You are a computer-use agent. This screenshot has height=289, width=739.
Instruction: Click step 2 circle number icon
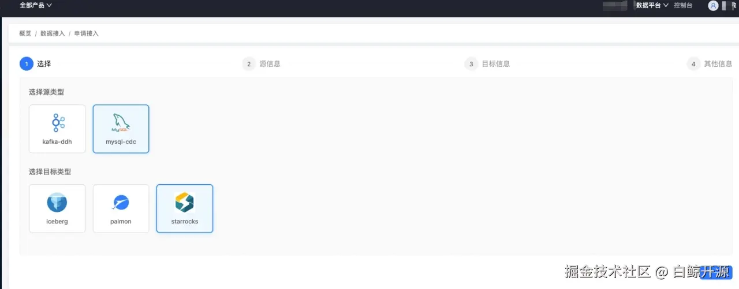coord(249,64)
